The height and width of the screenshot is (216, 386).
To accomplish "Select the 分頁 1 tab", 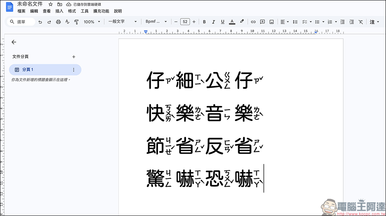I will click(x=45, y=70).
